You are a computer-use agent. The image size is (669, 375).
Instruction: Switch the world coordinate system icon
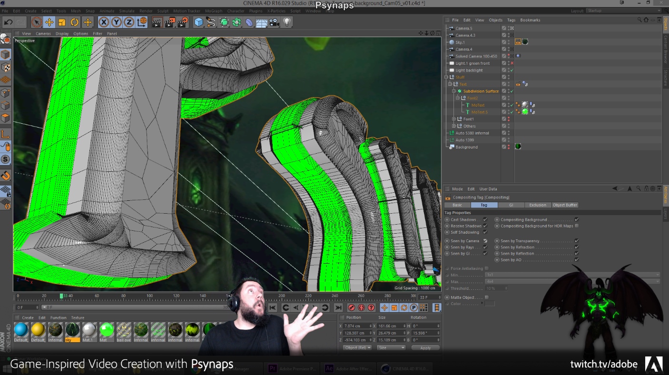(142, 22)
